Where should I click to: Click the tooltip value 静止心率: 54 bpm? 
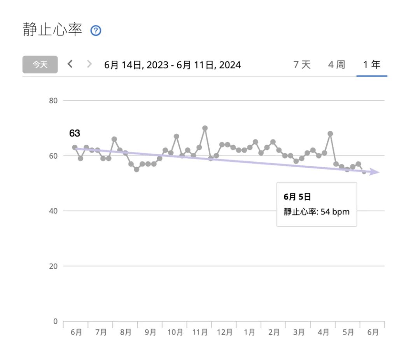[x=317, y=212]
